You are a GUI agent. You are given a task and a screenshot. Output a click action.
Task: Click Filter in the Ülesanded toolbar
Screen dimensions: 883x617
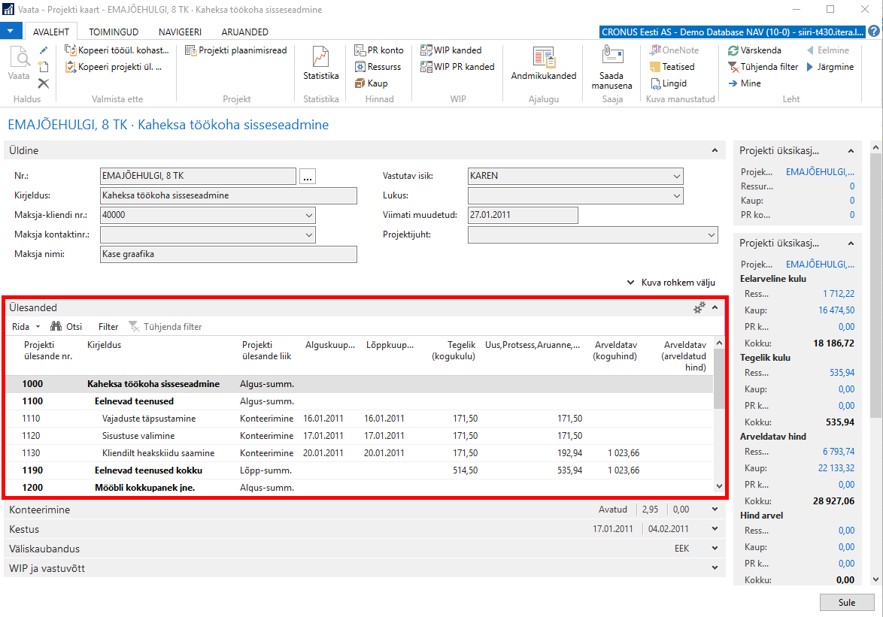108,327
